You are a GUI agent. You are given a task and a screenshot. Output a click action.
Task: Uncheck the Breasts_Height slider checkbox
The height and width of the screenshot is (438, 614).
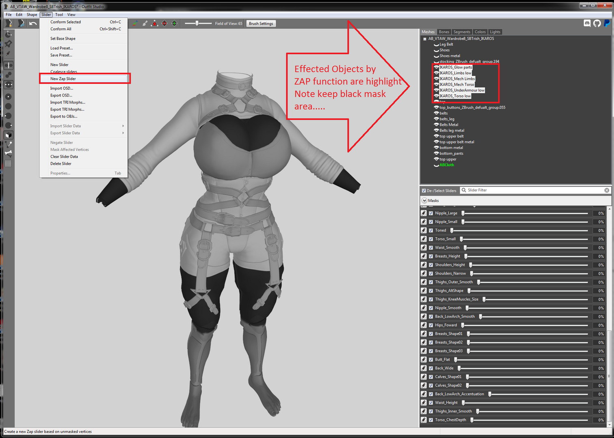(431, 256)
